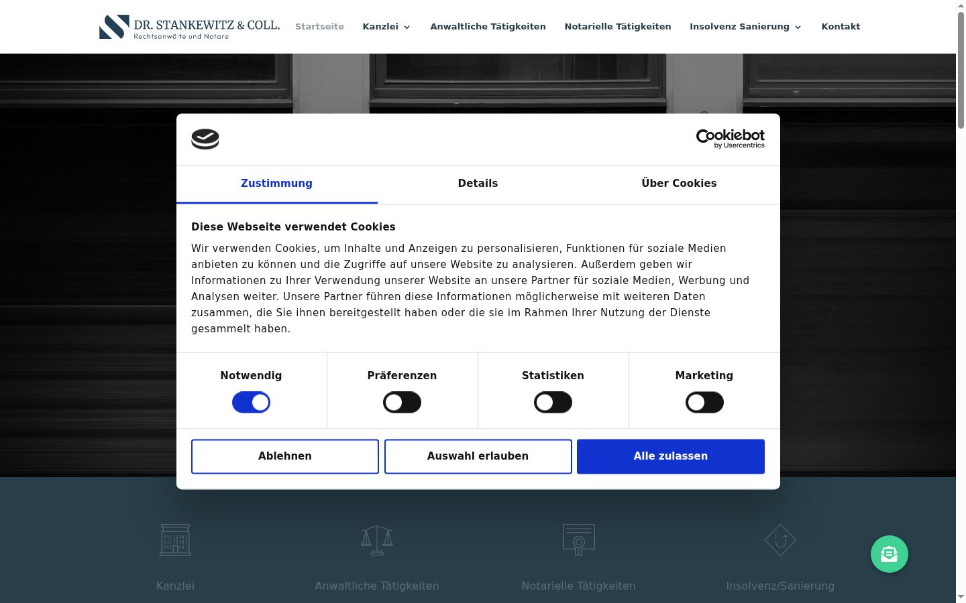Open Notarielle Tätigkeiten link below the certificate
Viewport: 966px width, 603px height.
[x=578, y=586]
